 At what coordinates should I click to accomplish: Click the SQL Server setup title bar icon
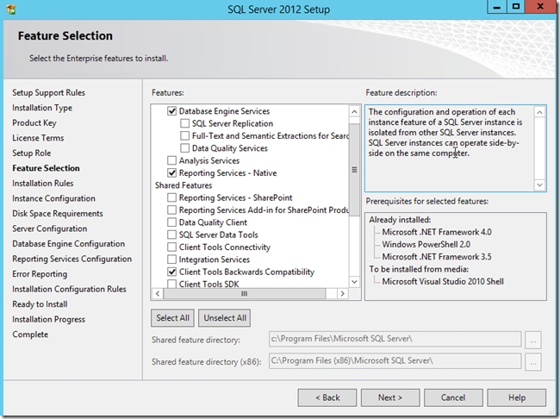pos(10,9)
